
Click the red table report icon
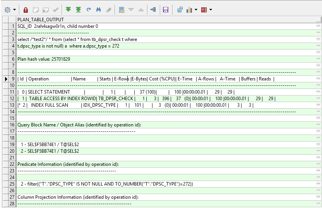(204, 10)
